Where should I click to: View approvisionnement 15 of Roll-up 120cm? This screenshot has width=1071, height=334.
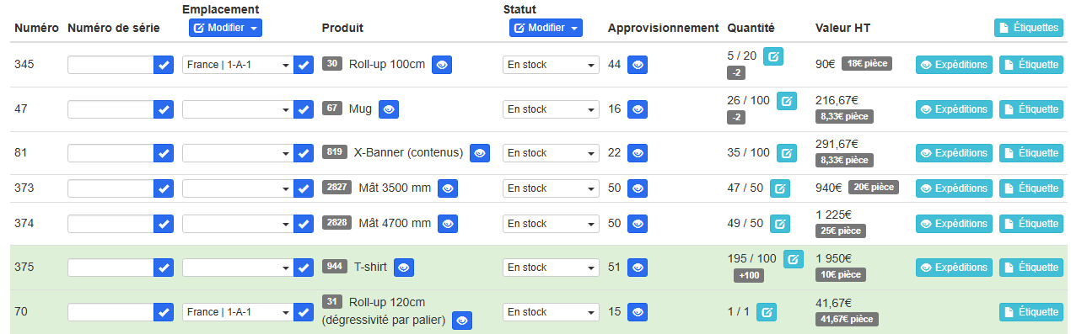click(x=638, y=312)
